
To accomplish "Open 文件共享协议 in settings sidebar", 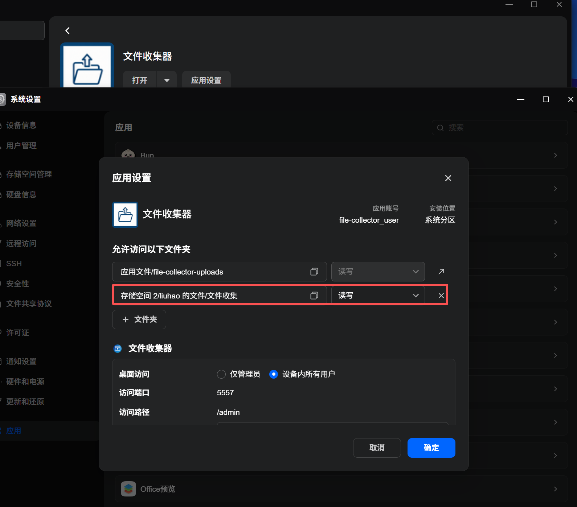I will (x=29, y=304).
